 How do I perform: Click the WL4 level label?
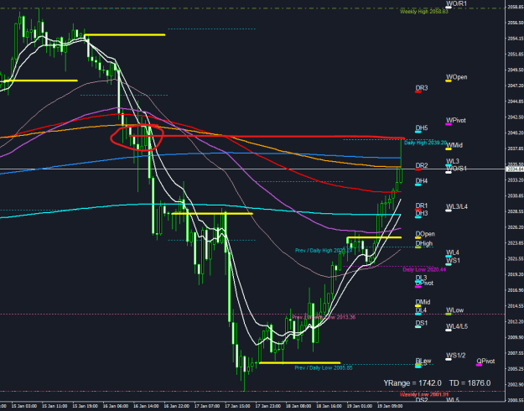[x=453, y=252]
